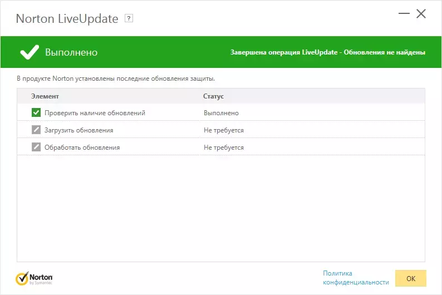Click the Norton by Symantec logo

pos(34,279)
